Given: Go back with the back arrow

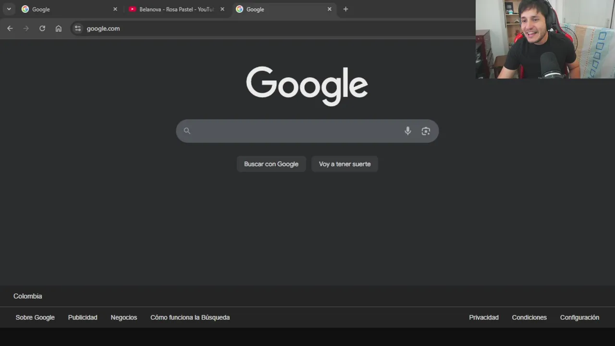Looking at the screenshot, I should coord(10,28).
